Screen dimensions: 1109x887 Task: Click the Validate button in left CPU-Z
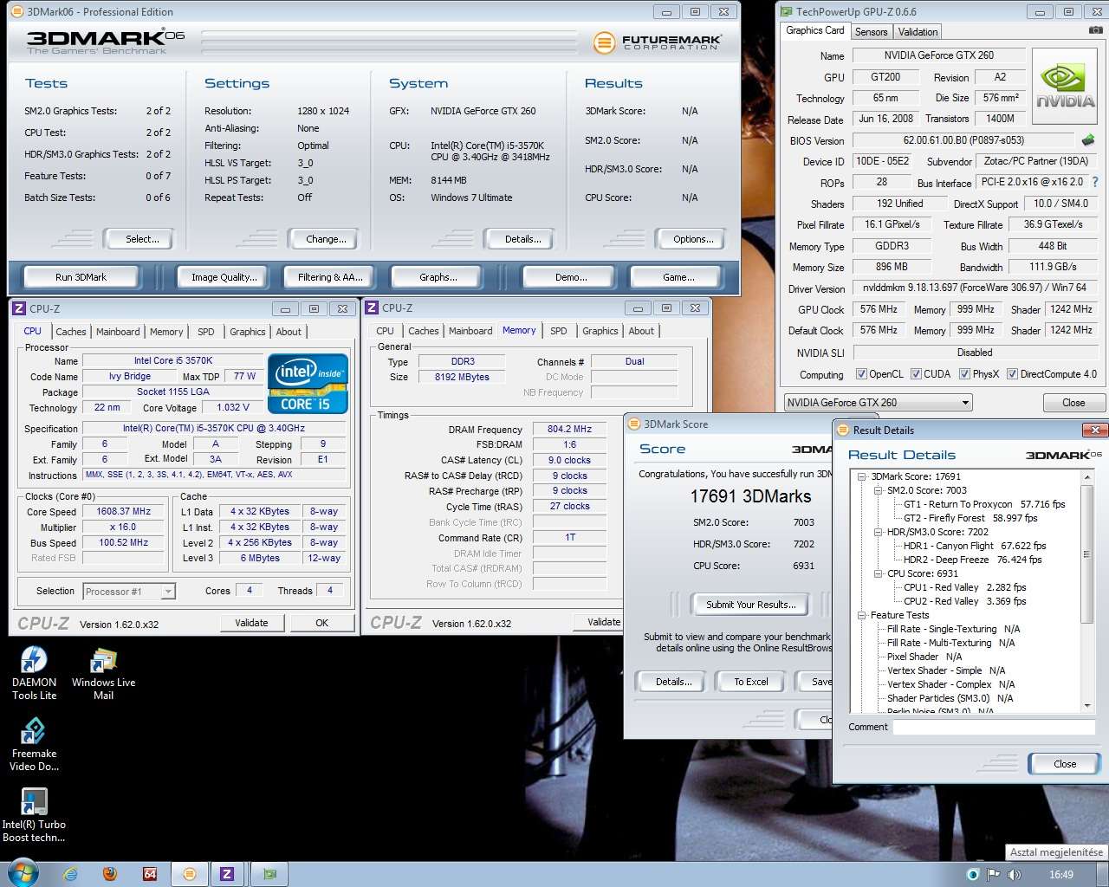click(x=251, y=623)
